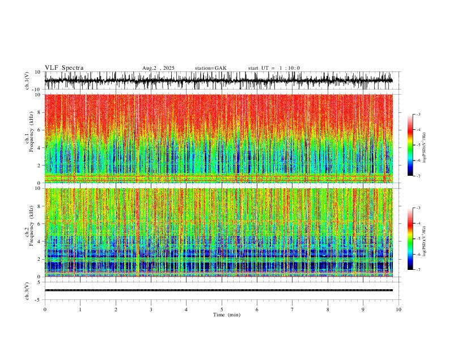Click ch.1 spectrogram "8" kHz tick label
449x347 pixels.
tap(39, 112)
